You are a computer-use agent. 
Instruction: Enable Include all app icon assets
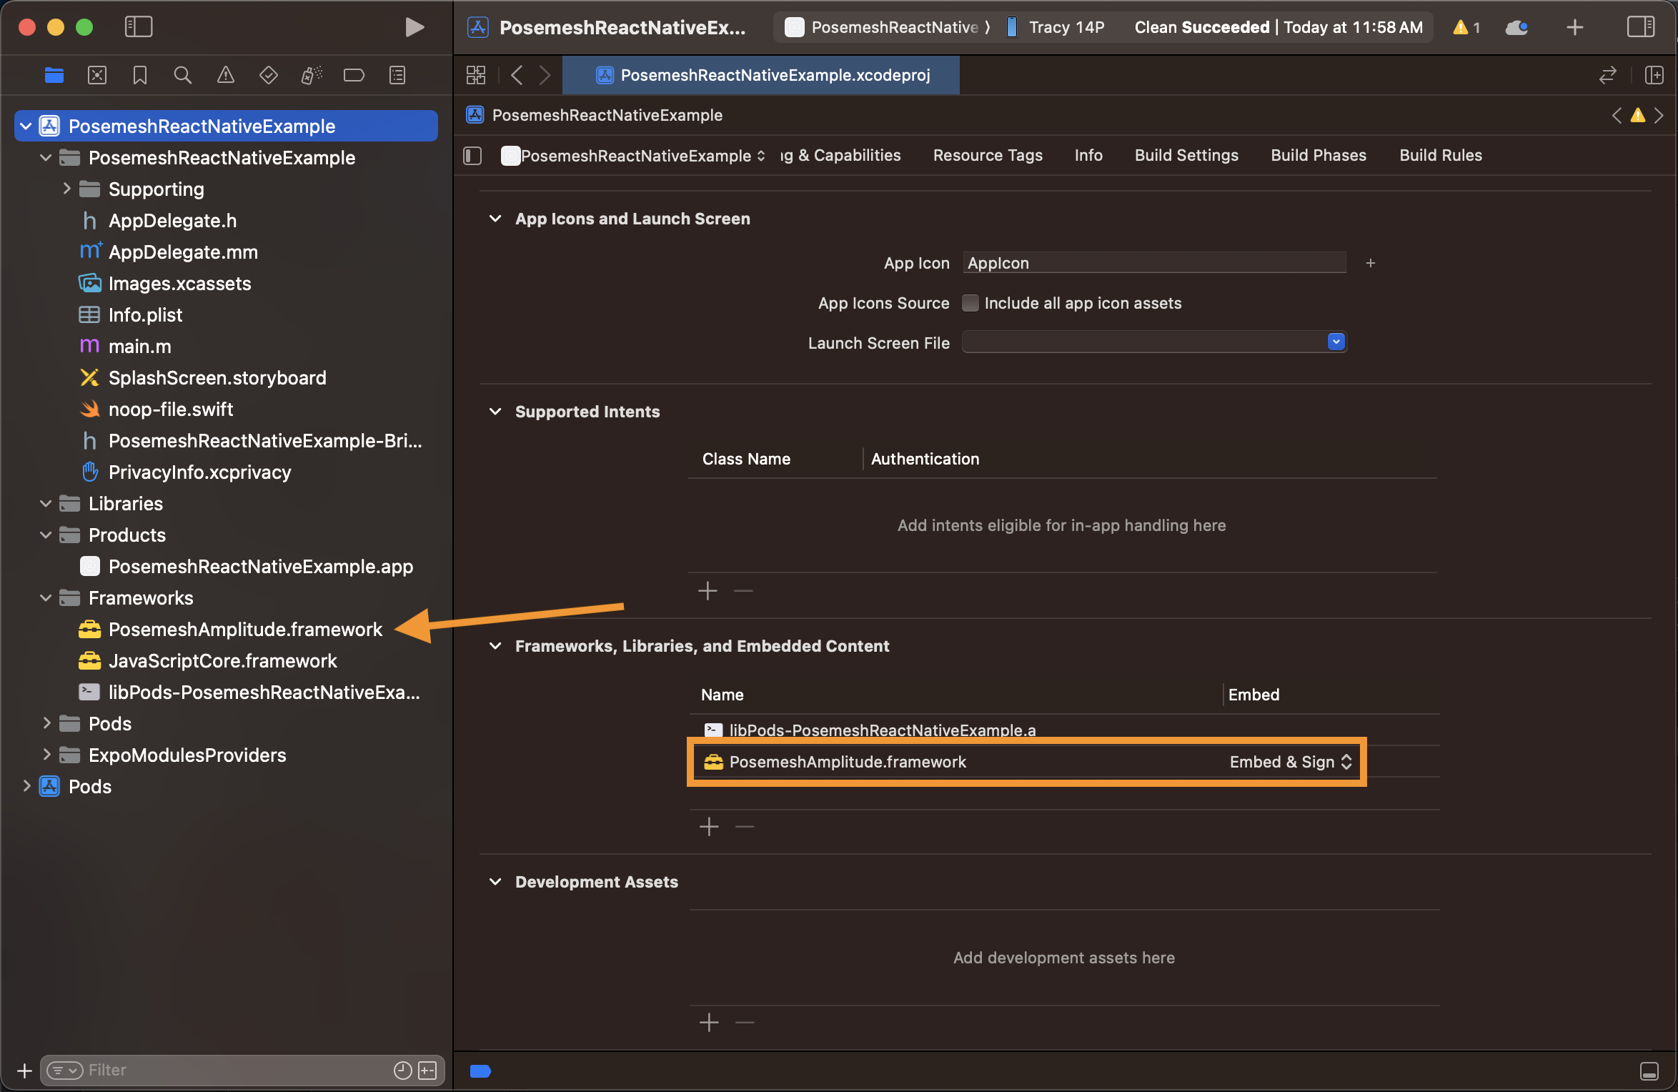point(970,303)
